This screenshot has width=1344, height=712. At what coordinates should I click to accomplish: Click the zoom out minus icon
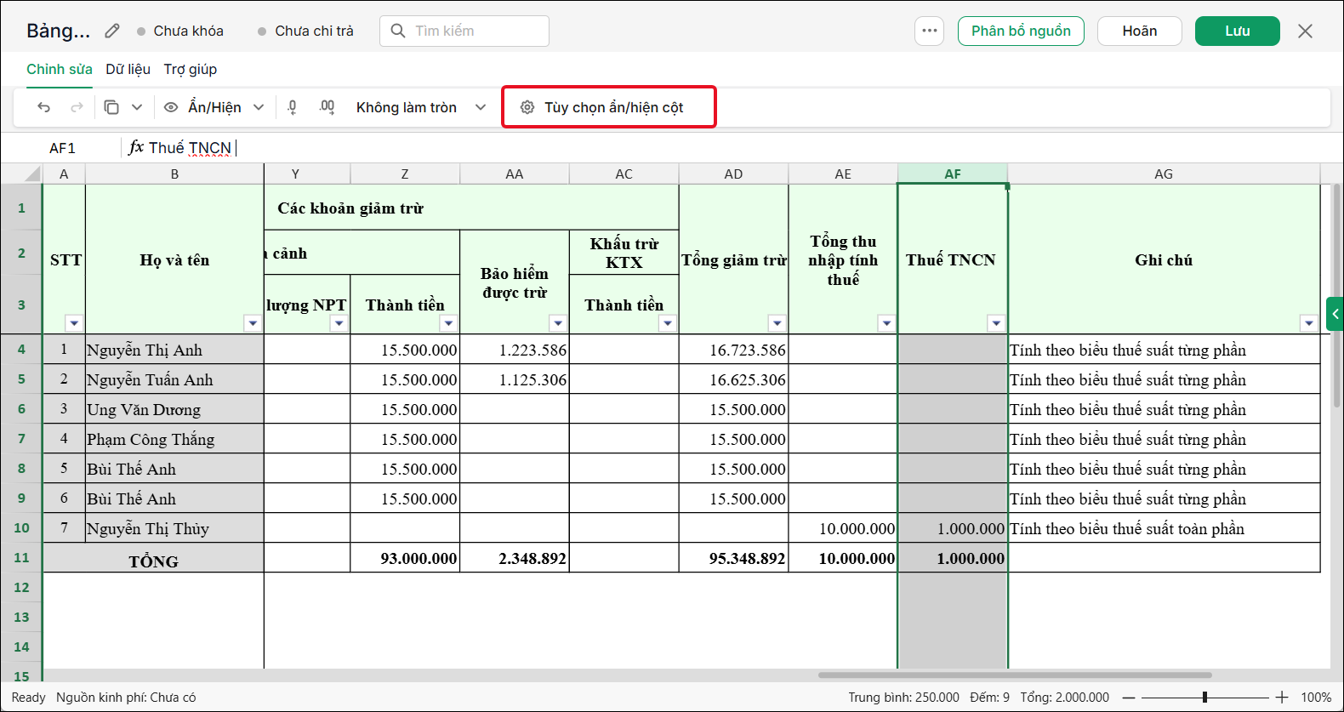(1129, 698)
